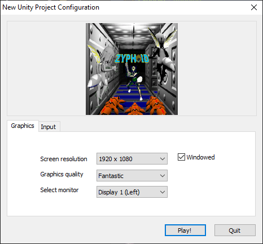Click the right dark winged figure
Image resolution: width=263 pixels, height=244 pixels.
coord(163,56)
